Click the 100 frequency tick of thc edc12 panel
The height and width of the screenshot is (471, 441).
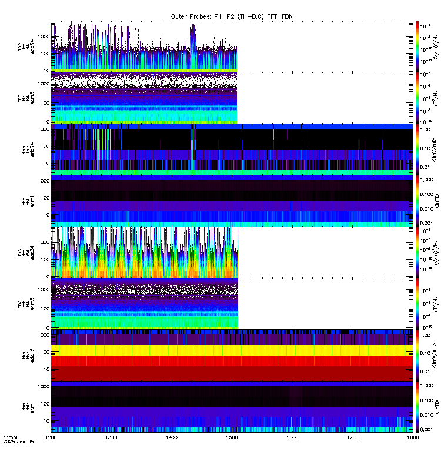click(45, 352)
